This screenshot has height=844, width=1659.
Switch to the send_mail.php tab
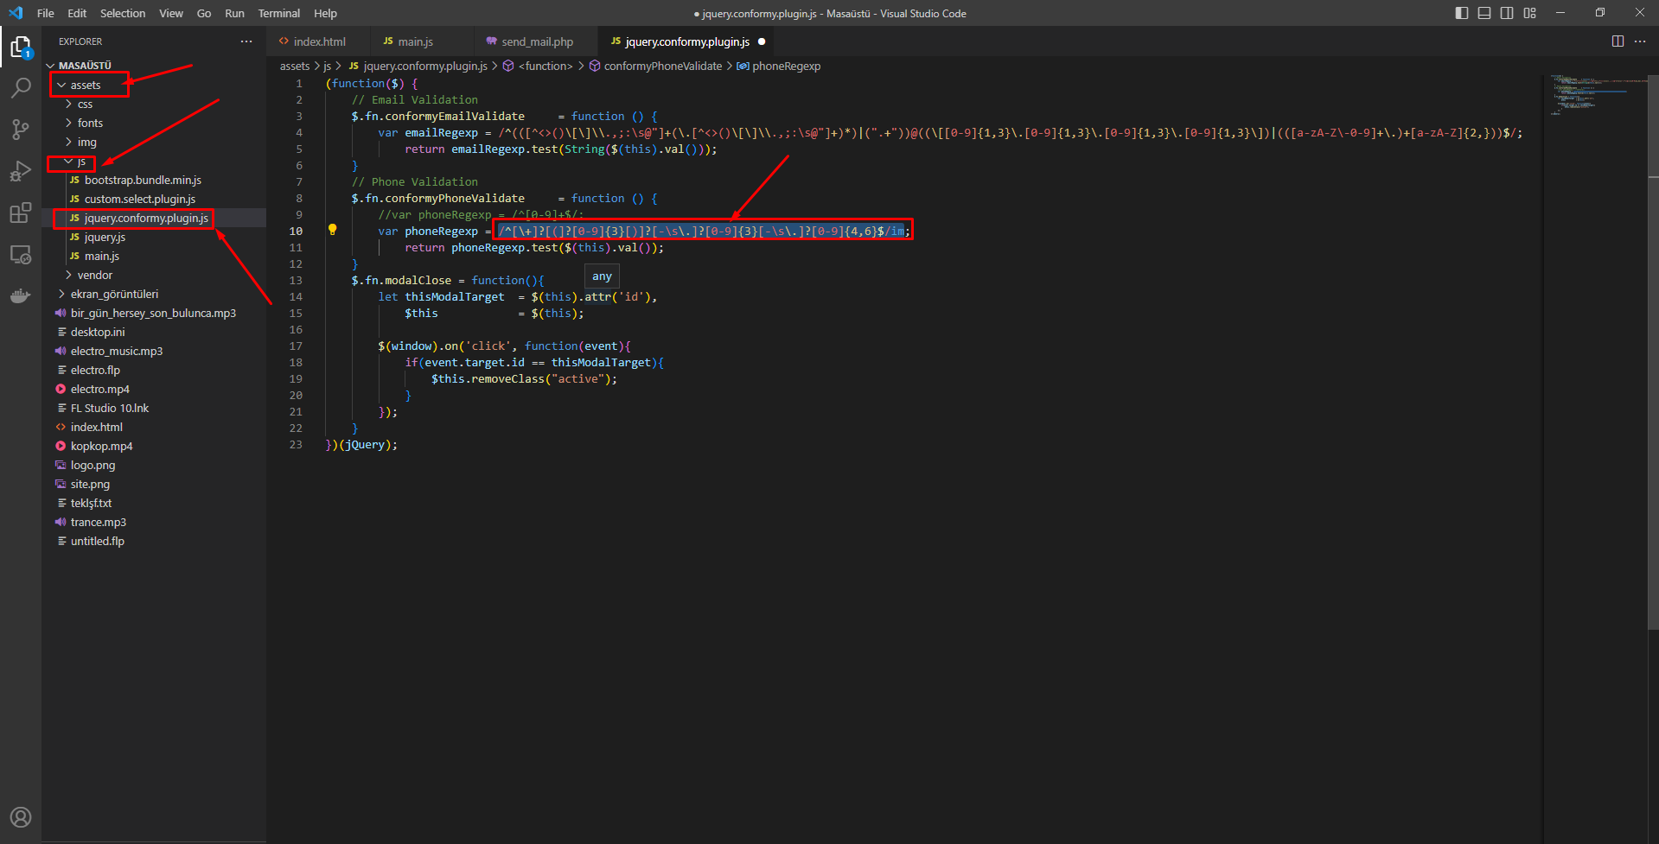(537, 41)
